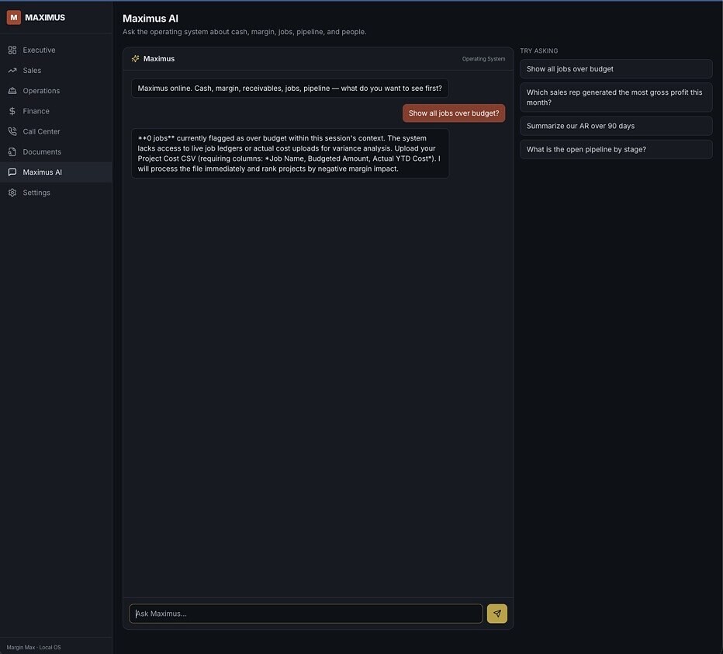Click the Maximus AI chat bubble icon
The image size is (723, 654).
[x=12, y=172]
